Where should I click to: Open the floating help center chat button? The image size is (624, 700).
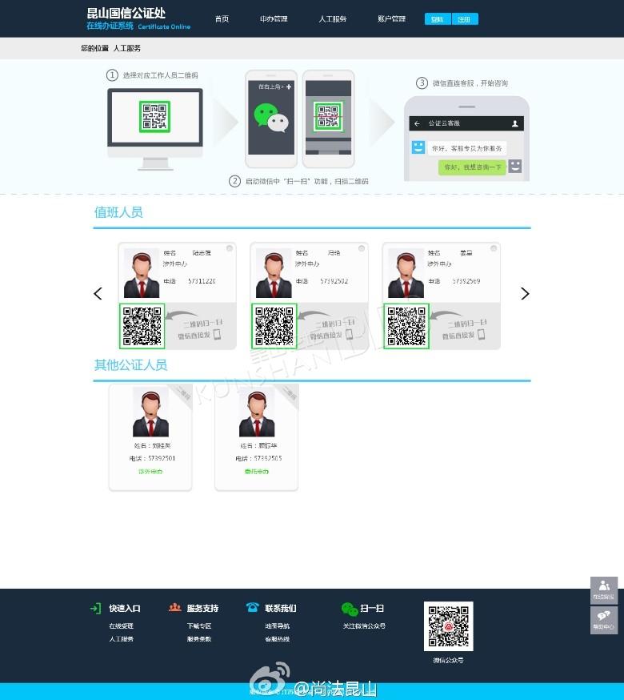pyautogui.click(x=604, y=620)
